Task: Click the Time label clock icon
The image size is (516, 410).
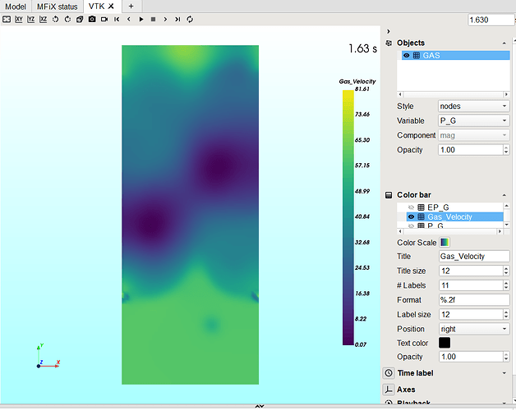Action: click(389, 373)
